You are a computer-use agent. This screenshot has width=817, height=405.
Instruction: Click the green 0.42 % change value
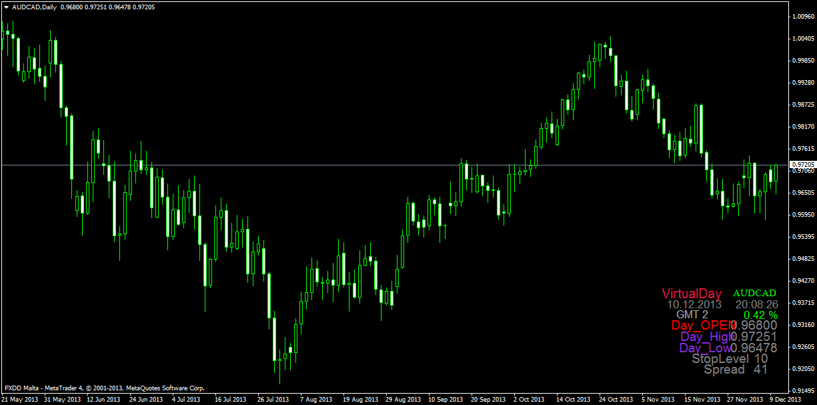point(760,314)
